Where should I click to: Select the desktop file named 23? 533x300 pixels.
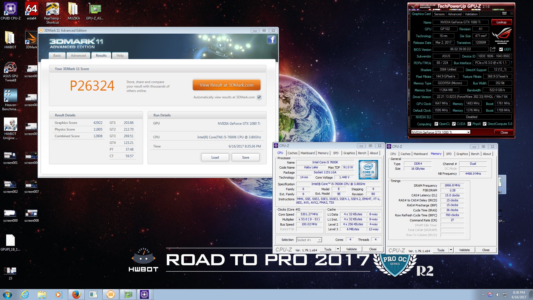(x=10, y=273)
